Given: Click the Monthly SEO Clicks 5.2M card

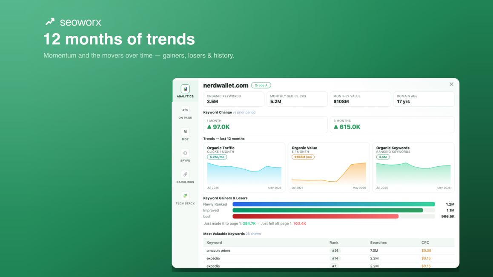Looking at the screenshot, I should 297,99.
